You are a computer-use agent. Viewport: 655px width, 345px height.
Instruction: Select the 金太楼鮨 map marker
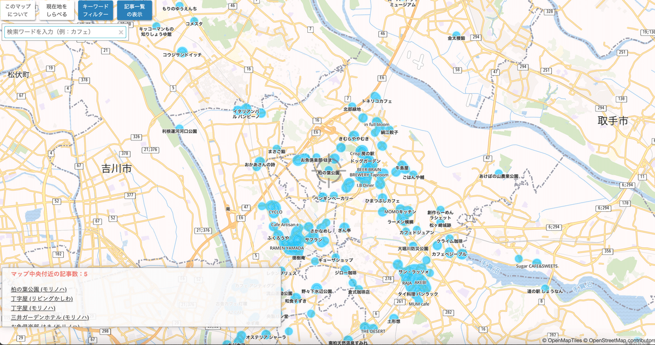[x=456, y=34]
